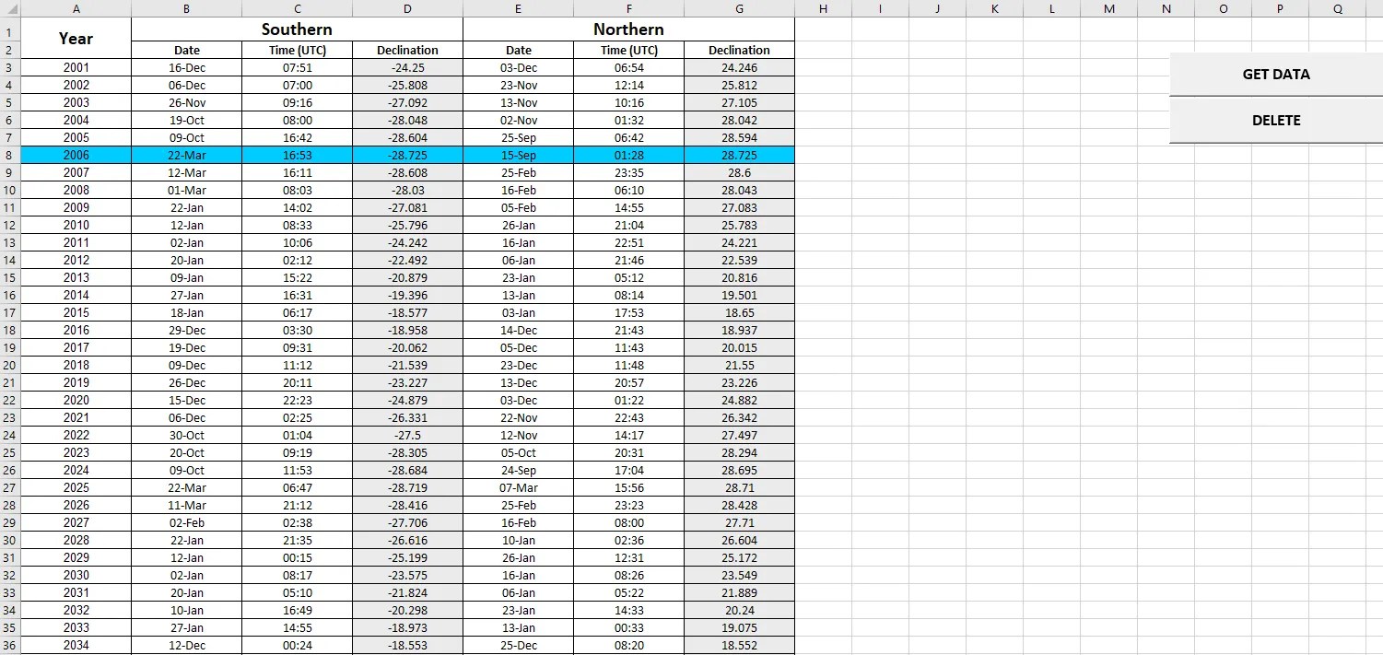Click the 15-Sep date cell in highlighted row
Image resolution: width=1383 pixels, height=655 pixels.
click(x=519, y=155)
